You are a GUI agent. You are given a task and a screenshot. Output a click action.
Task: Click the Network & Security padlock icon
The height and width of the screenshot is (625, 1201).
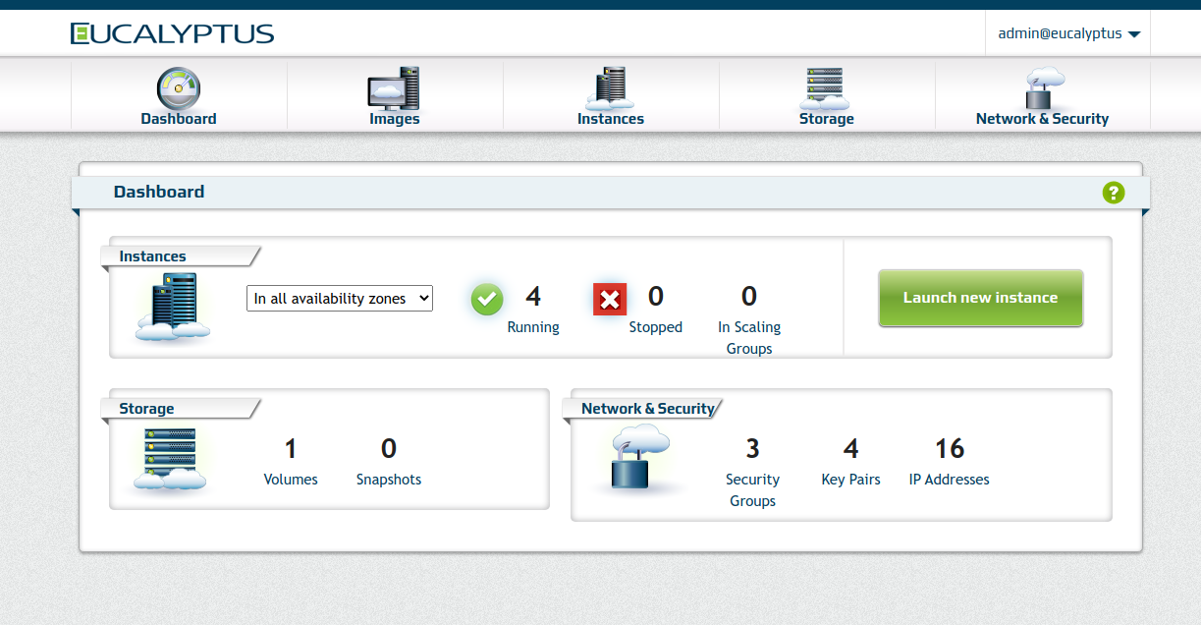point(1043,88)
